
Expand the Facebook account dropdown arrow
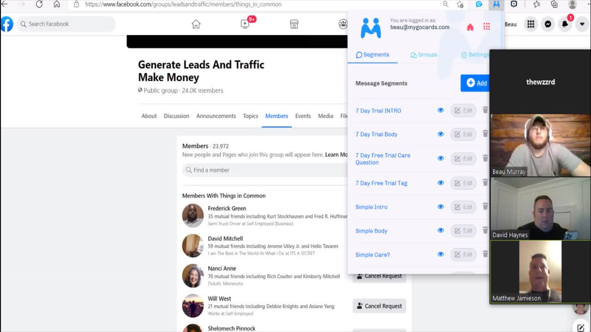pyautogui.click(x=582, y=24)
